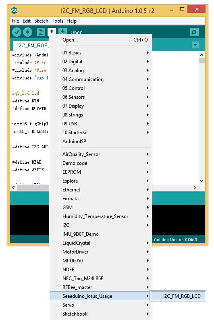This screenshot has width=214, height=320.
Task: Click the Verify checkmark icon
Action: (17, 32)
